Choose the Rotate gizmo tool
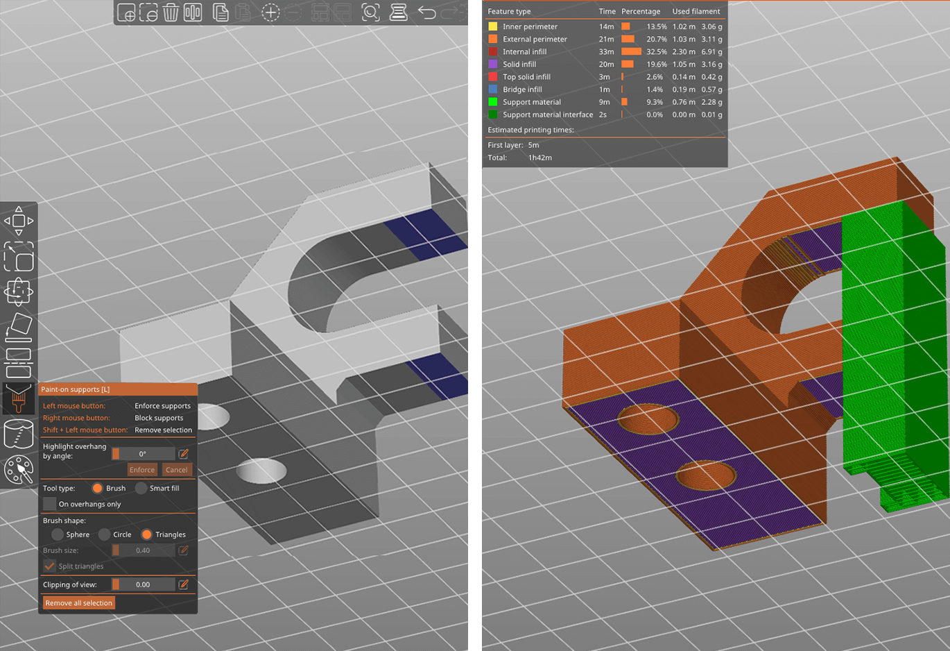 [x=19, y=291]
